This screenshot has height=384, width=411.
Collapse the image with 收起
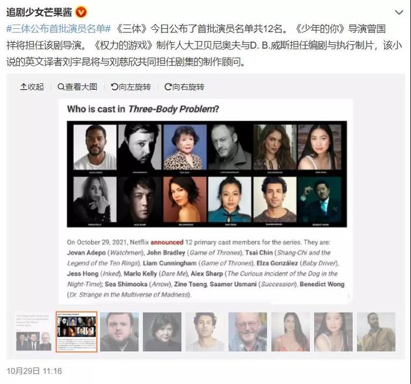32,87
